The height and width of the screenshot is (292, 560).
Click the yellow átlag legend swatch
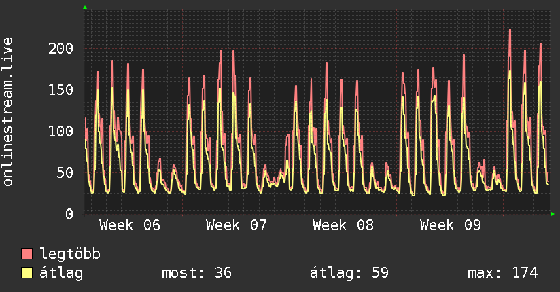[27, 273]
